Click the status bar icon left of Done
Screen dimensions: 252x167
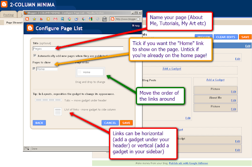27,148
